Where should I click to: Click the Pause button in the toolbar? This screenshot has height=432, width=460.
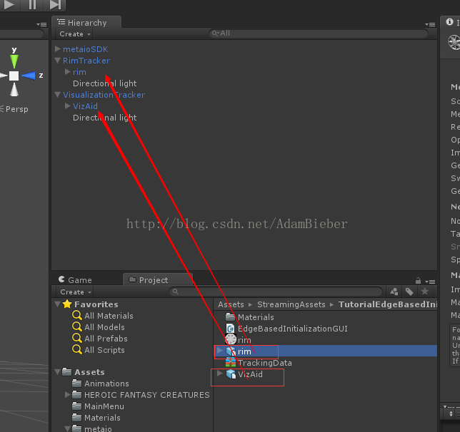pos(32,4)
